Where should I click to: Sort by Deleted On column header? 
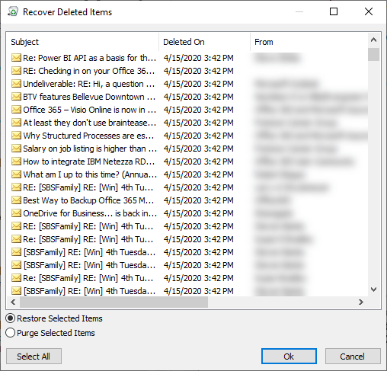(205, 42)
